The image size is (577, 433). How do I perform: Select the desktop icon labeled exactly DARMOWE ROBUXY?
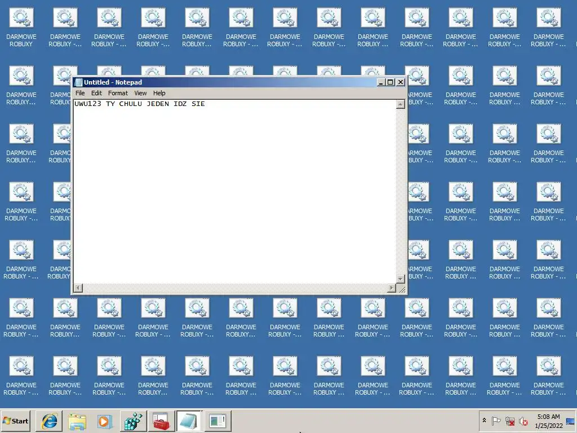click(21, 26)
